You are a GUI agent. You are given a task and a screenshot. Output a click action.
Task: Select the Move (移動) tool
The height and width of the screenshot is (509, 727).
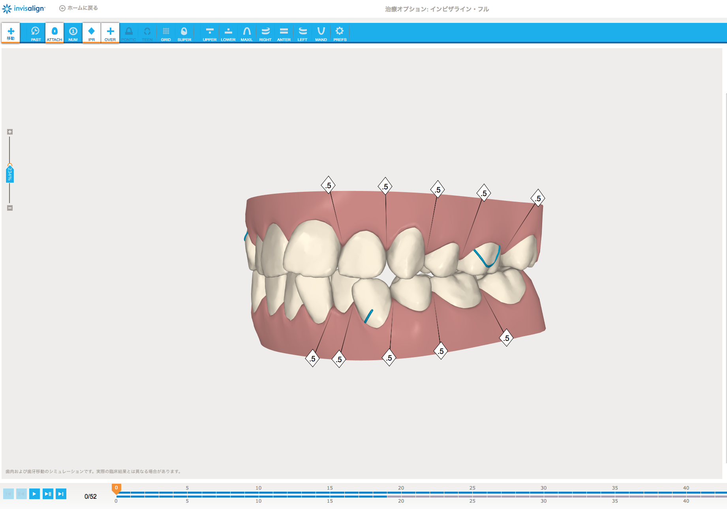click(x=11, y=33)
